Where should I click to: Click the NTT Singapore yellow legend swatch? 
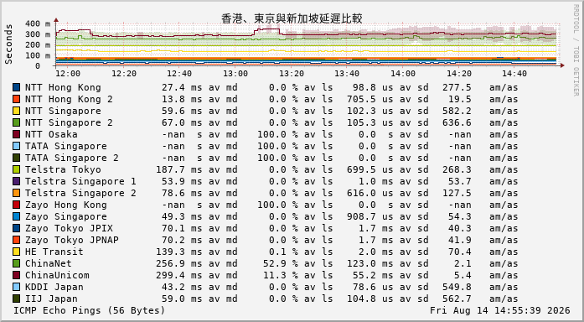[x=16, y=111]
